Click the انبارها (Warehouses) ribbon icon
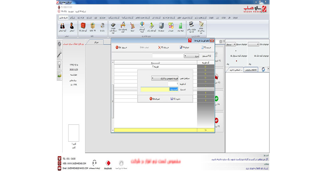Screen dimensions: 326x171 coord(132,27)
